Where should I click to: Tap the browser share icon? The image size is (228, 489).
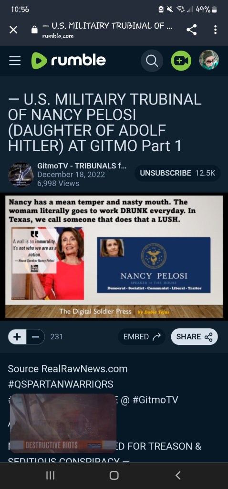[x=191, y=30]
